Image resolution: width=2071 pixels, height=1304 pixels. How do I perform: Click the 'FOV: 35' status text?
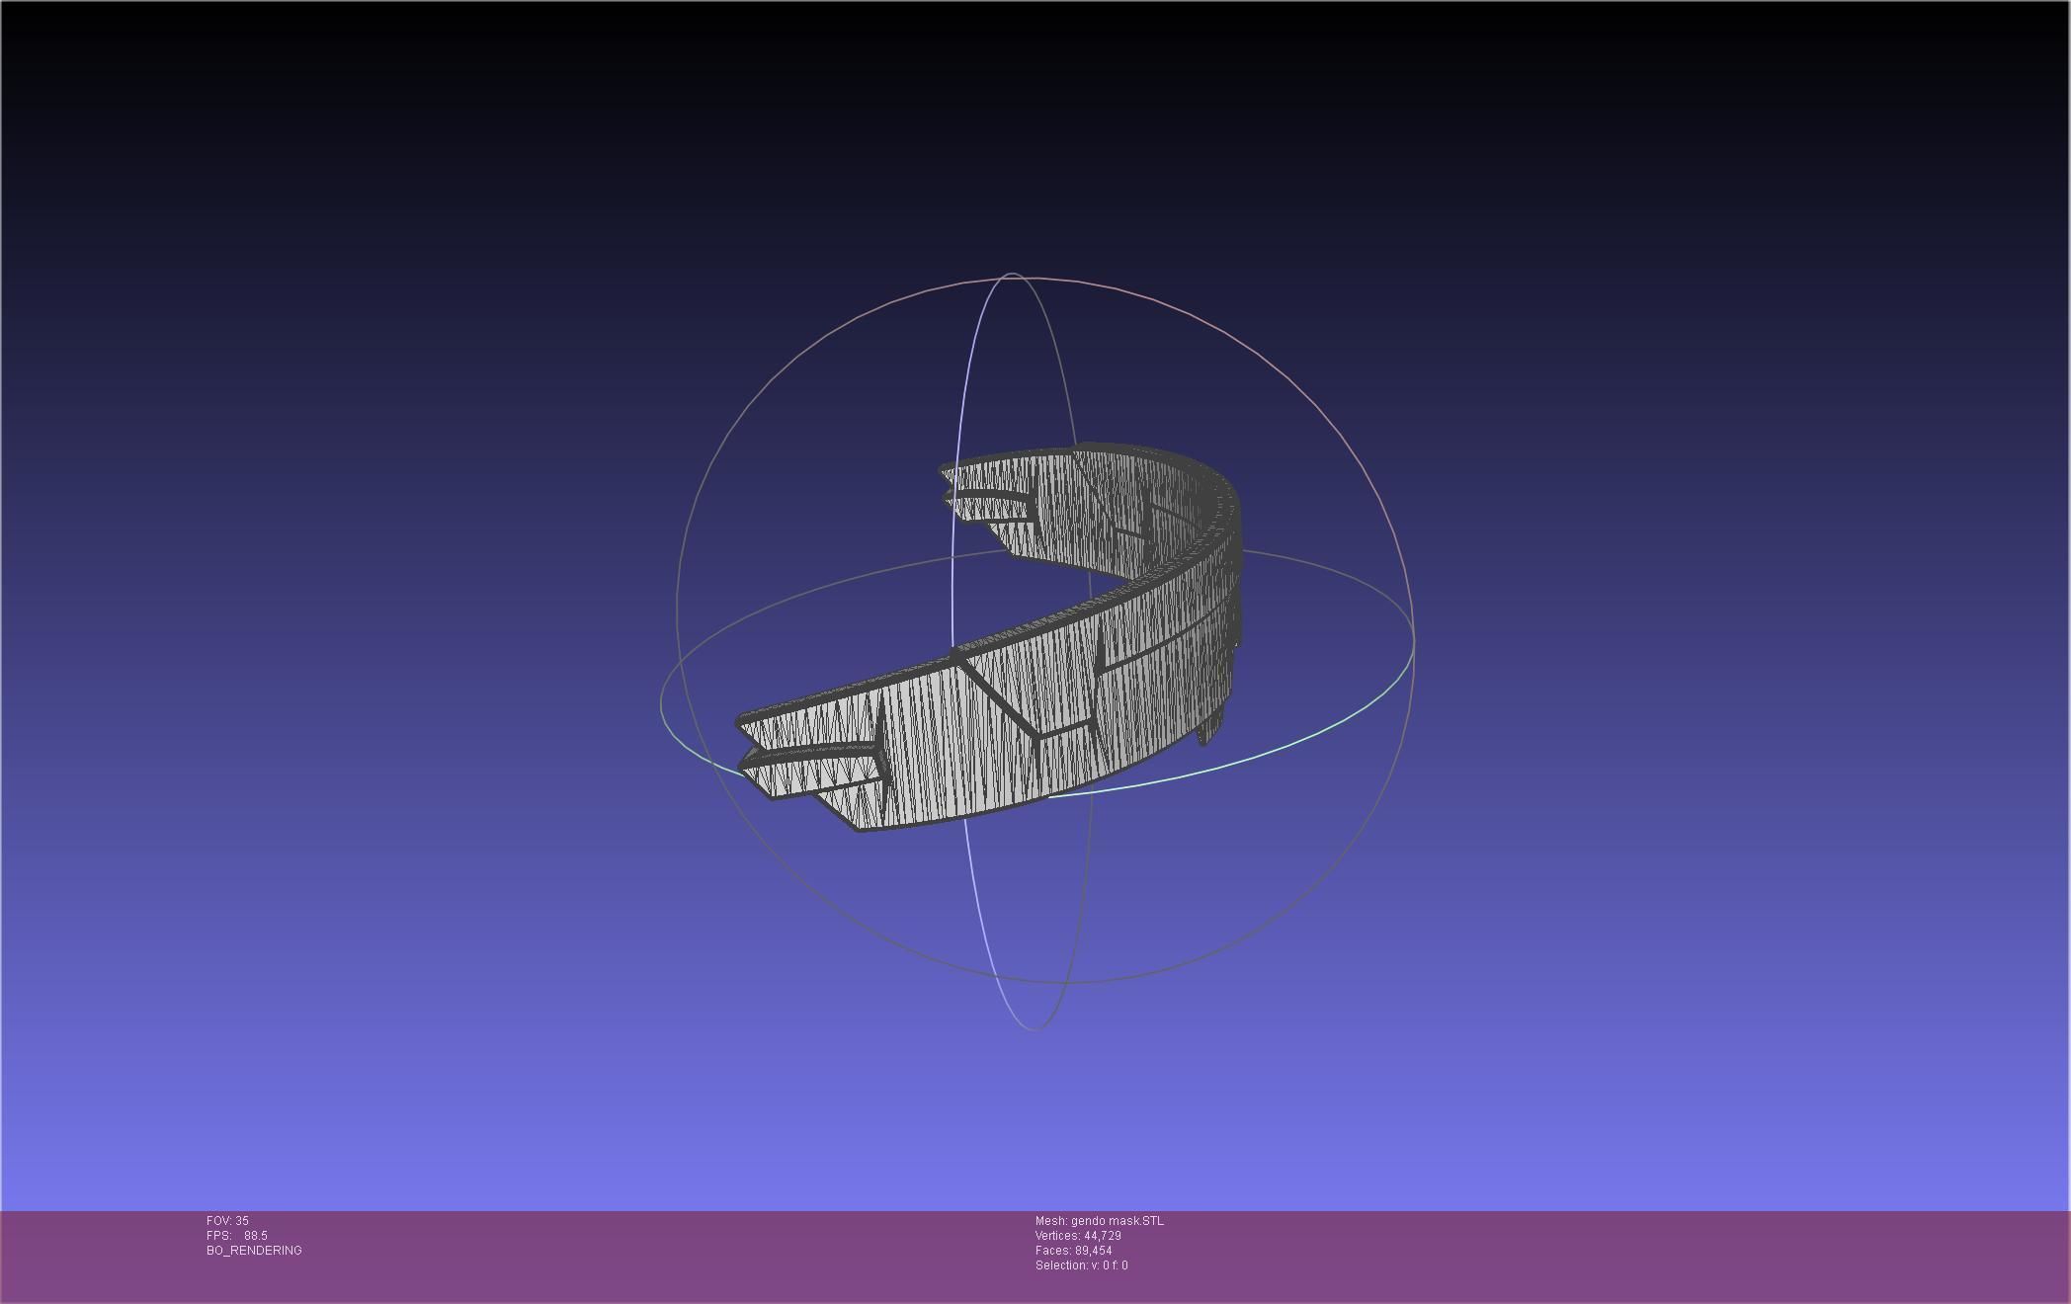(227, 1221)
